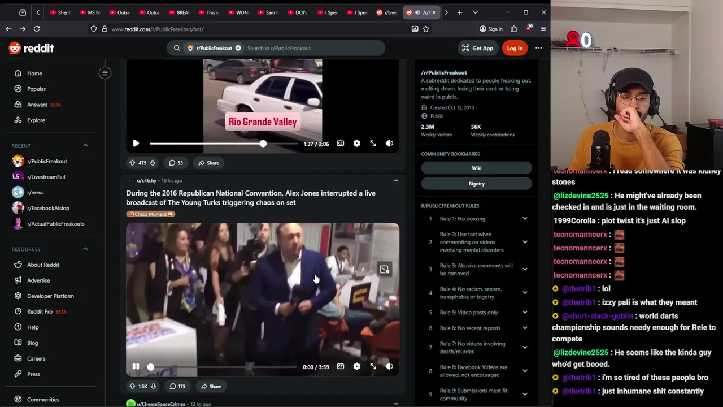Remove the r/PublicFreakout search filter chip
Viewport: 723px width, 407px height.
point(238,48)
